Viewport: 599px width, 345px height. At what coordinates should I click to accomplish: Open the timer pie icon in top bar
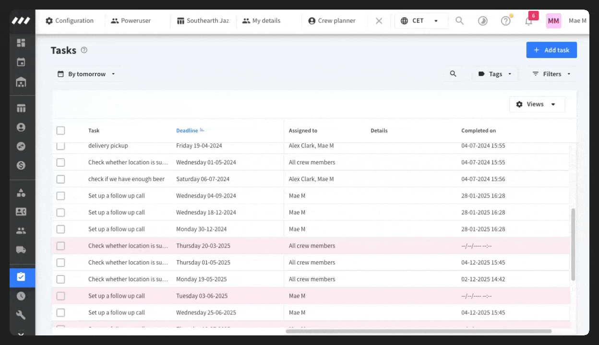(x=483, y=21)
